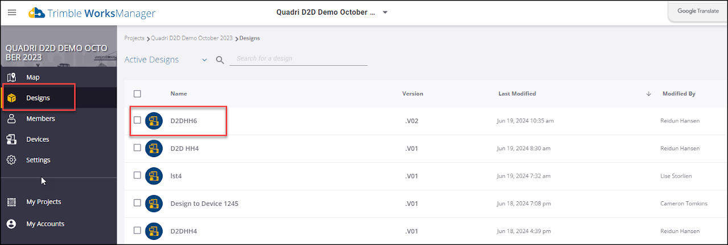Screen dimensions: 728x245
Task: Click the design icon for D2DHH6
Action: click(x=154, y=121)
